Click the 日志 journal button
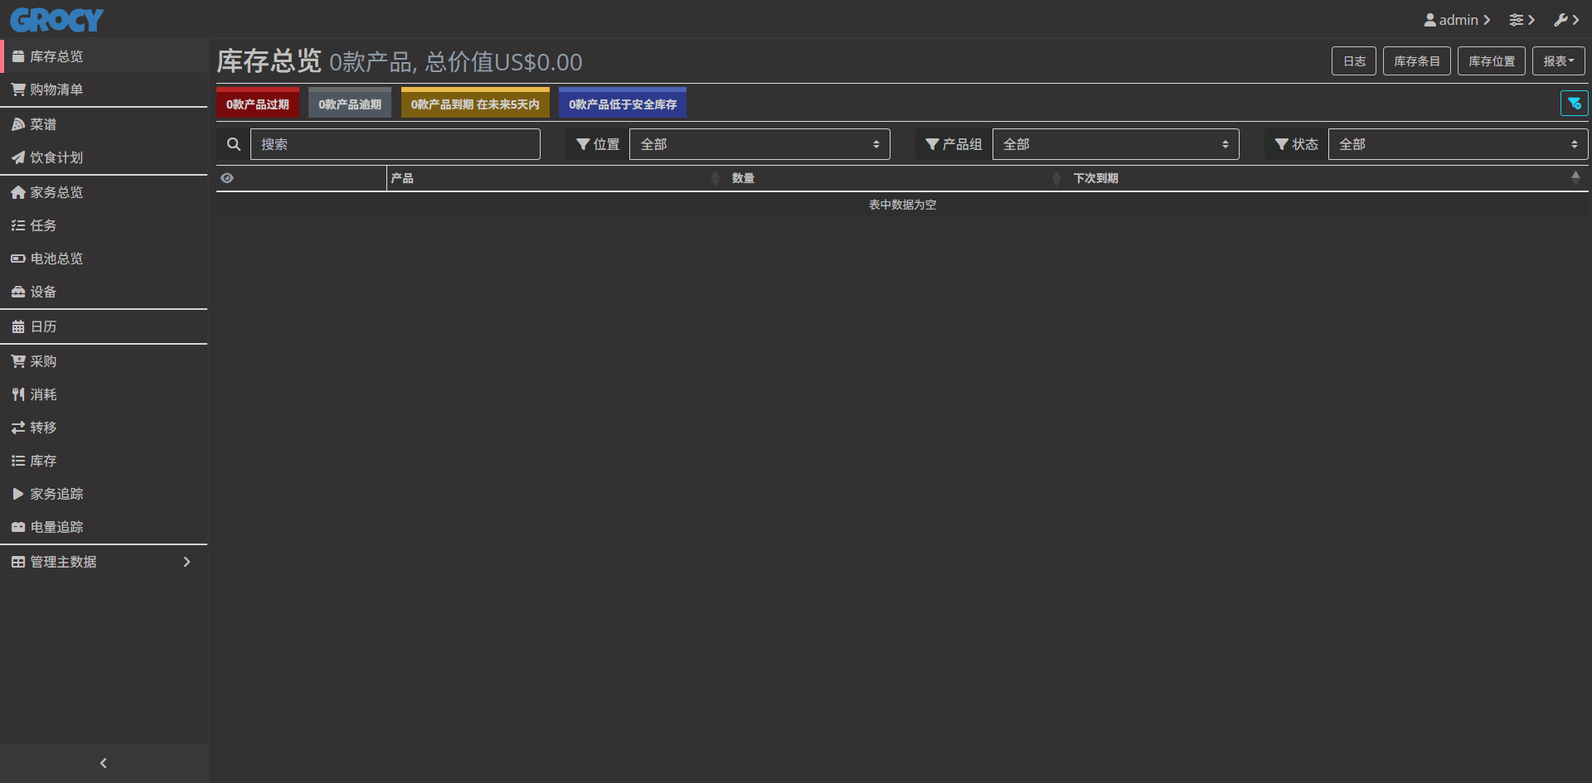This screenshot has width=1592, height=783. [x=1354, y=61]
